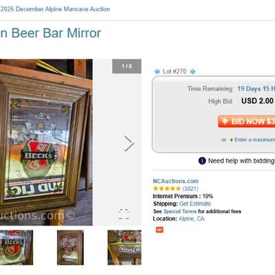Click the red badge under Location
This screenshot has height=275, width=275.
coord(159,230)
